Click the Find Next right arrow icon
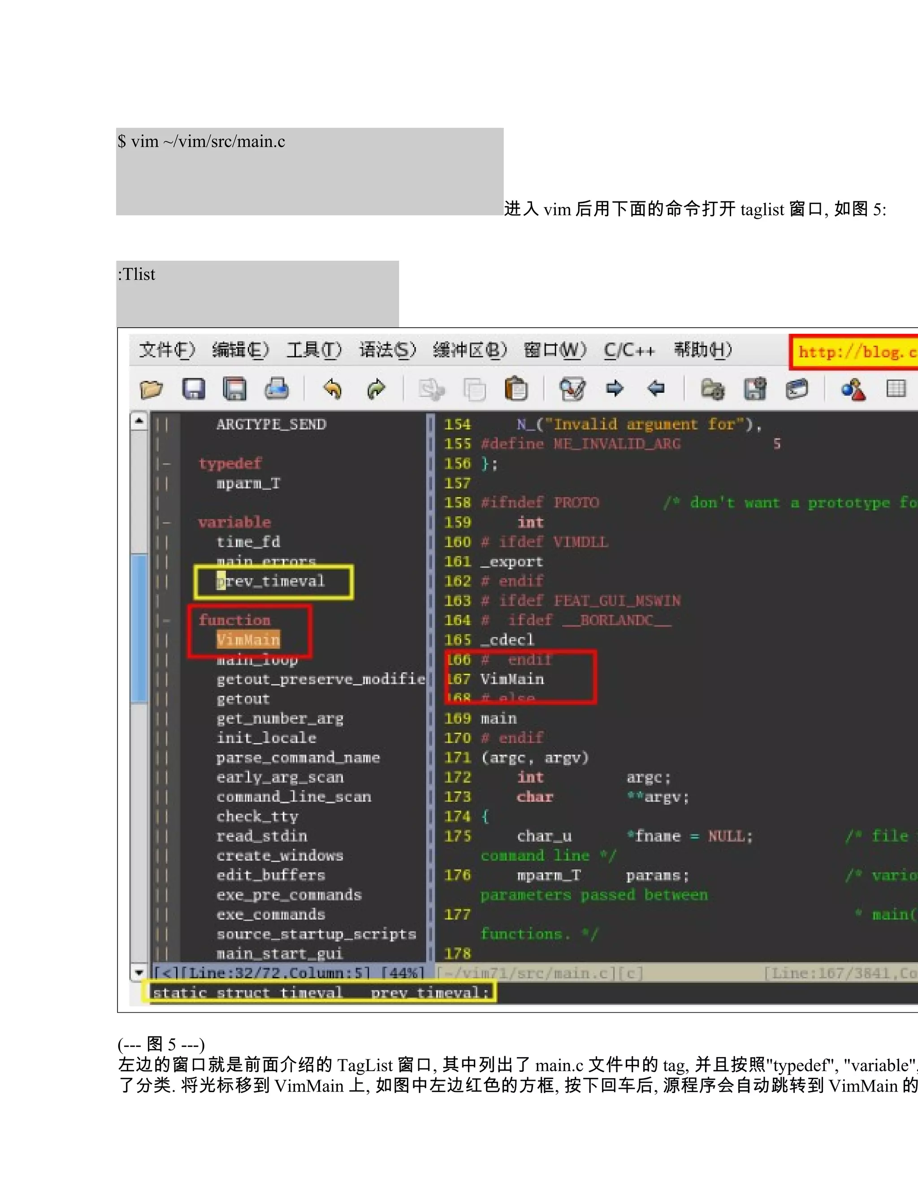The width and height of the screenshot is (918, 1188). (615, 388)
